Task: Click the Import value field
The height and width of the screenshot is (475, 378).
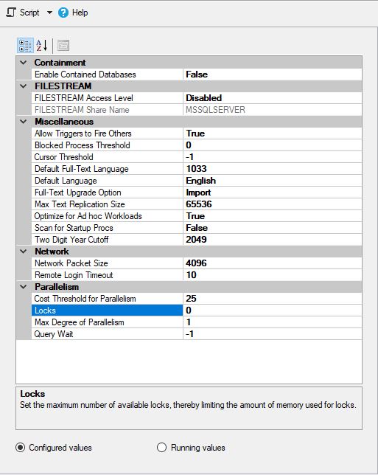Action: tap(273, 193)
